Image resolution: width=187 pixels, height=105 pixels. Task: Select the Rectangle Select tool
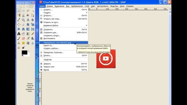pos(19,11)
